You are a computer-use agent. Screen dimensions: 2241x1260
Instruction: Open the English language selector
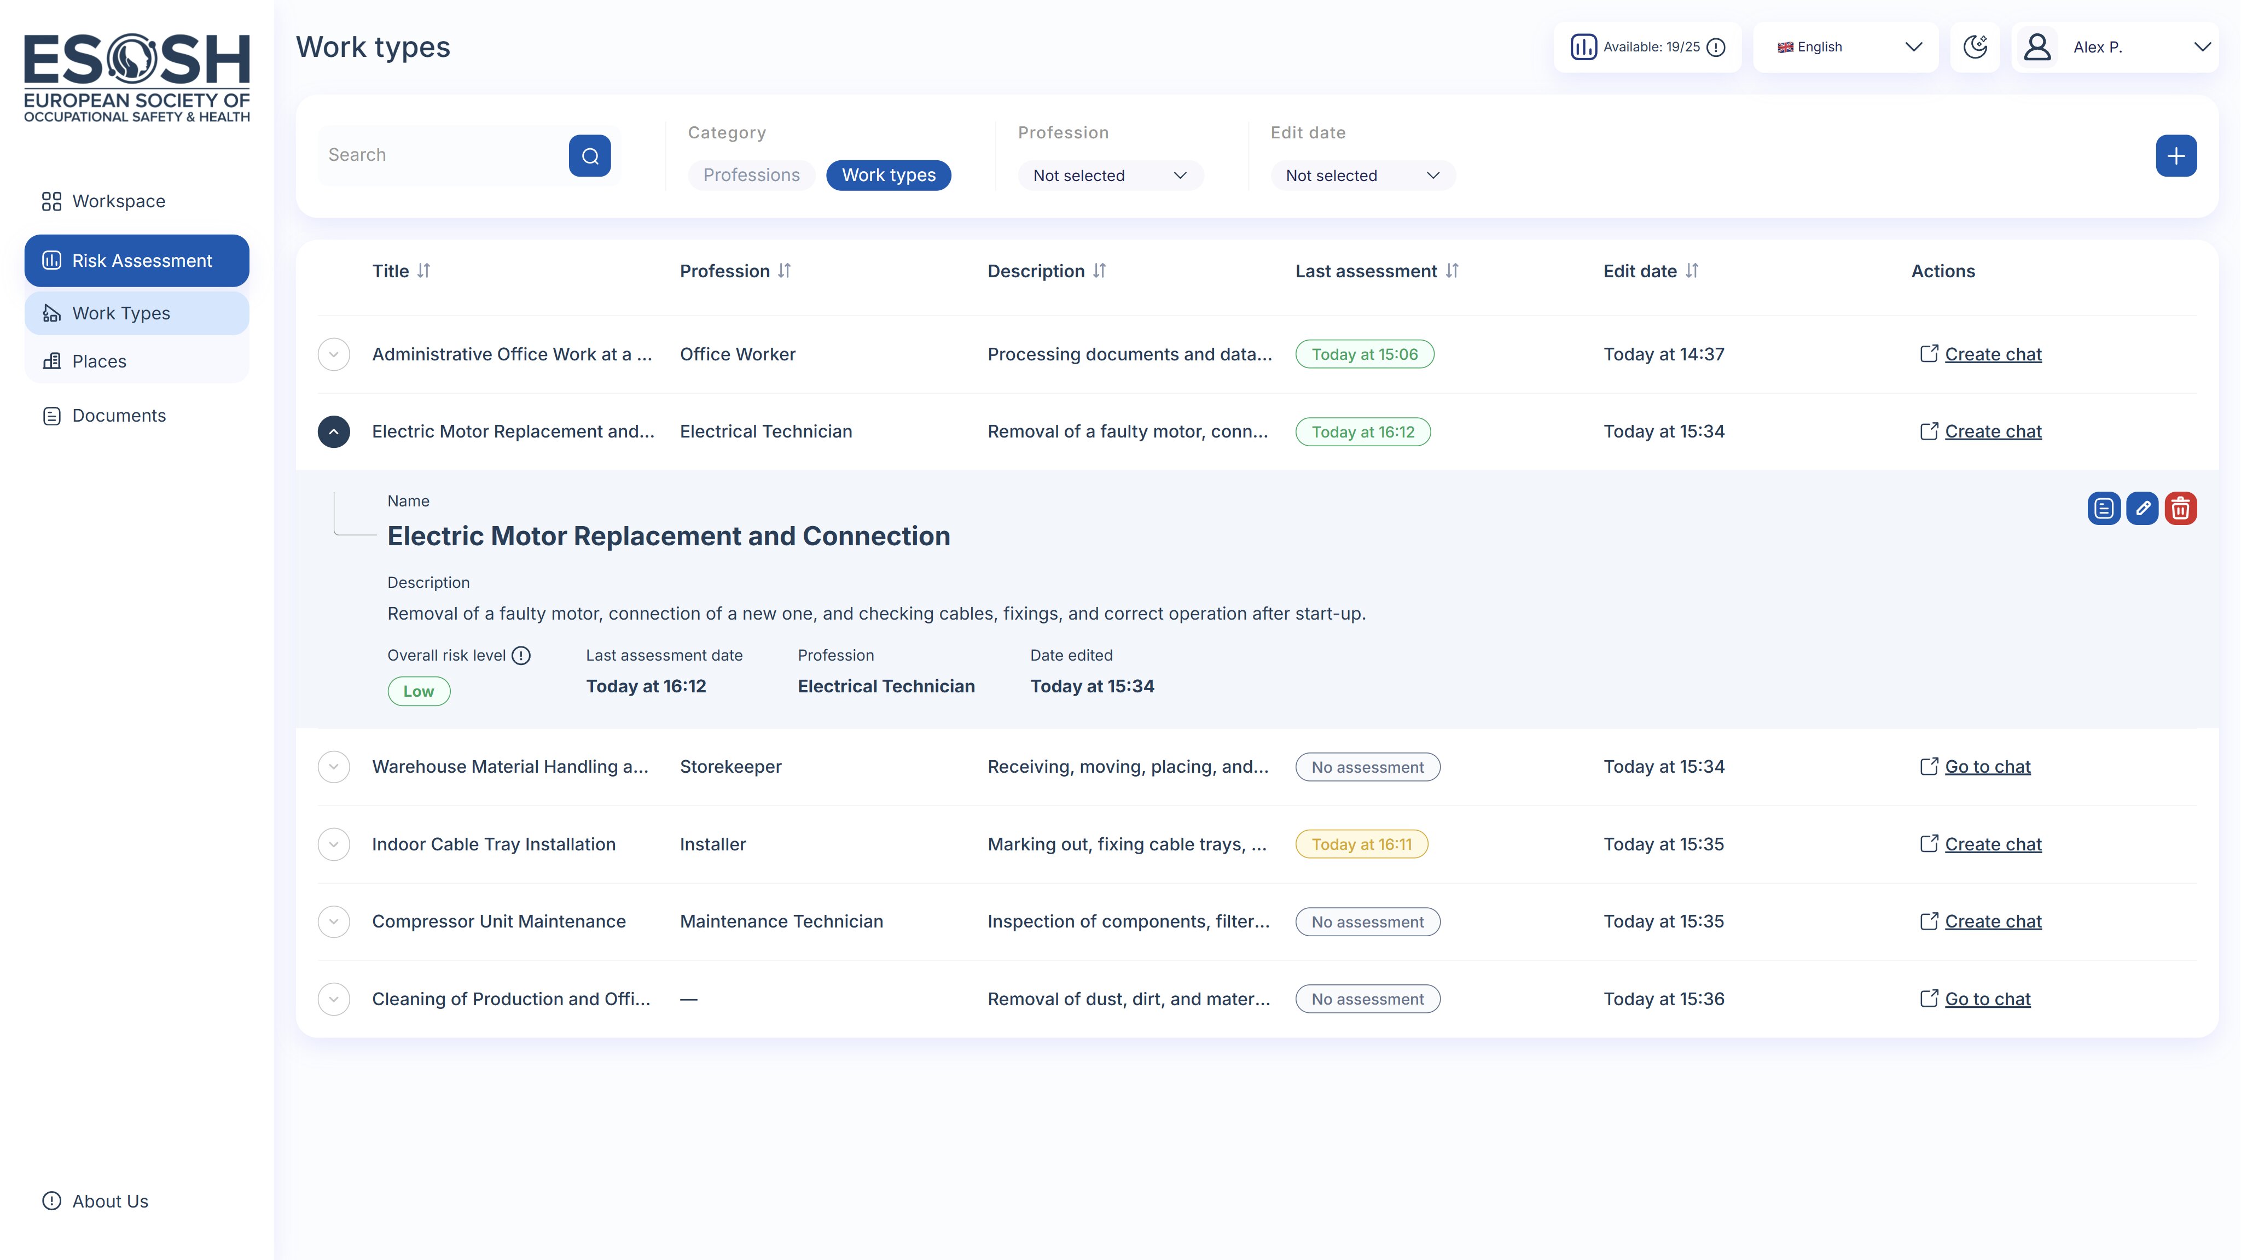click(x=1845, y=47)
